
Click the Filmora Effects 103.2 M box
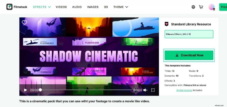(x=189, y=34)
